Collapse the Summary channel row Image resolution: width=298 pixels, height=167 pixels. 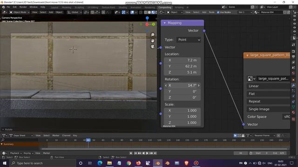coord(2,144)
